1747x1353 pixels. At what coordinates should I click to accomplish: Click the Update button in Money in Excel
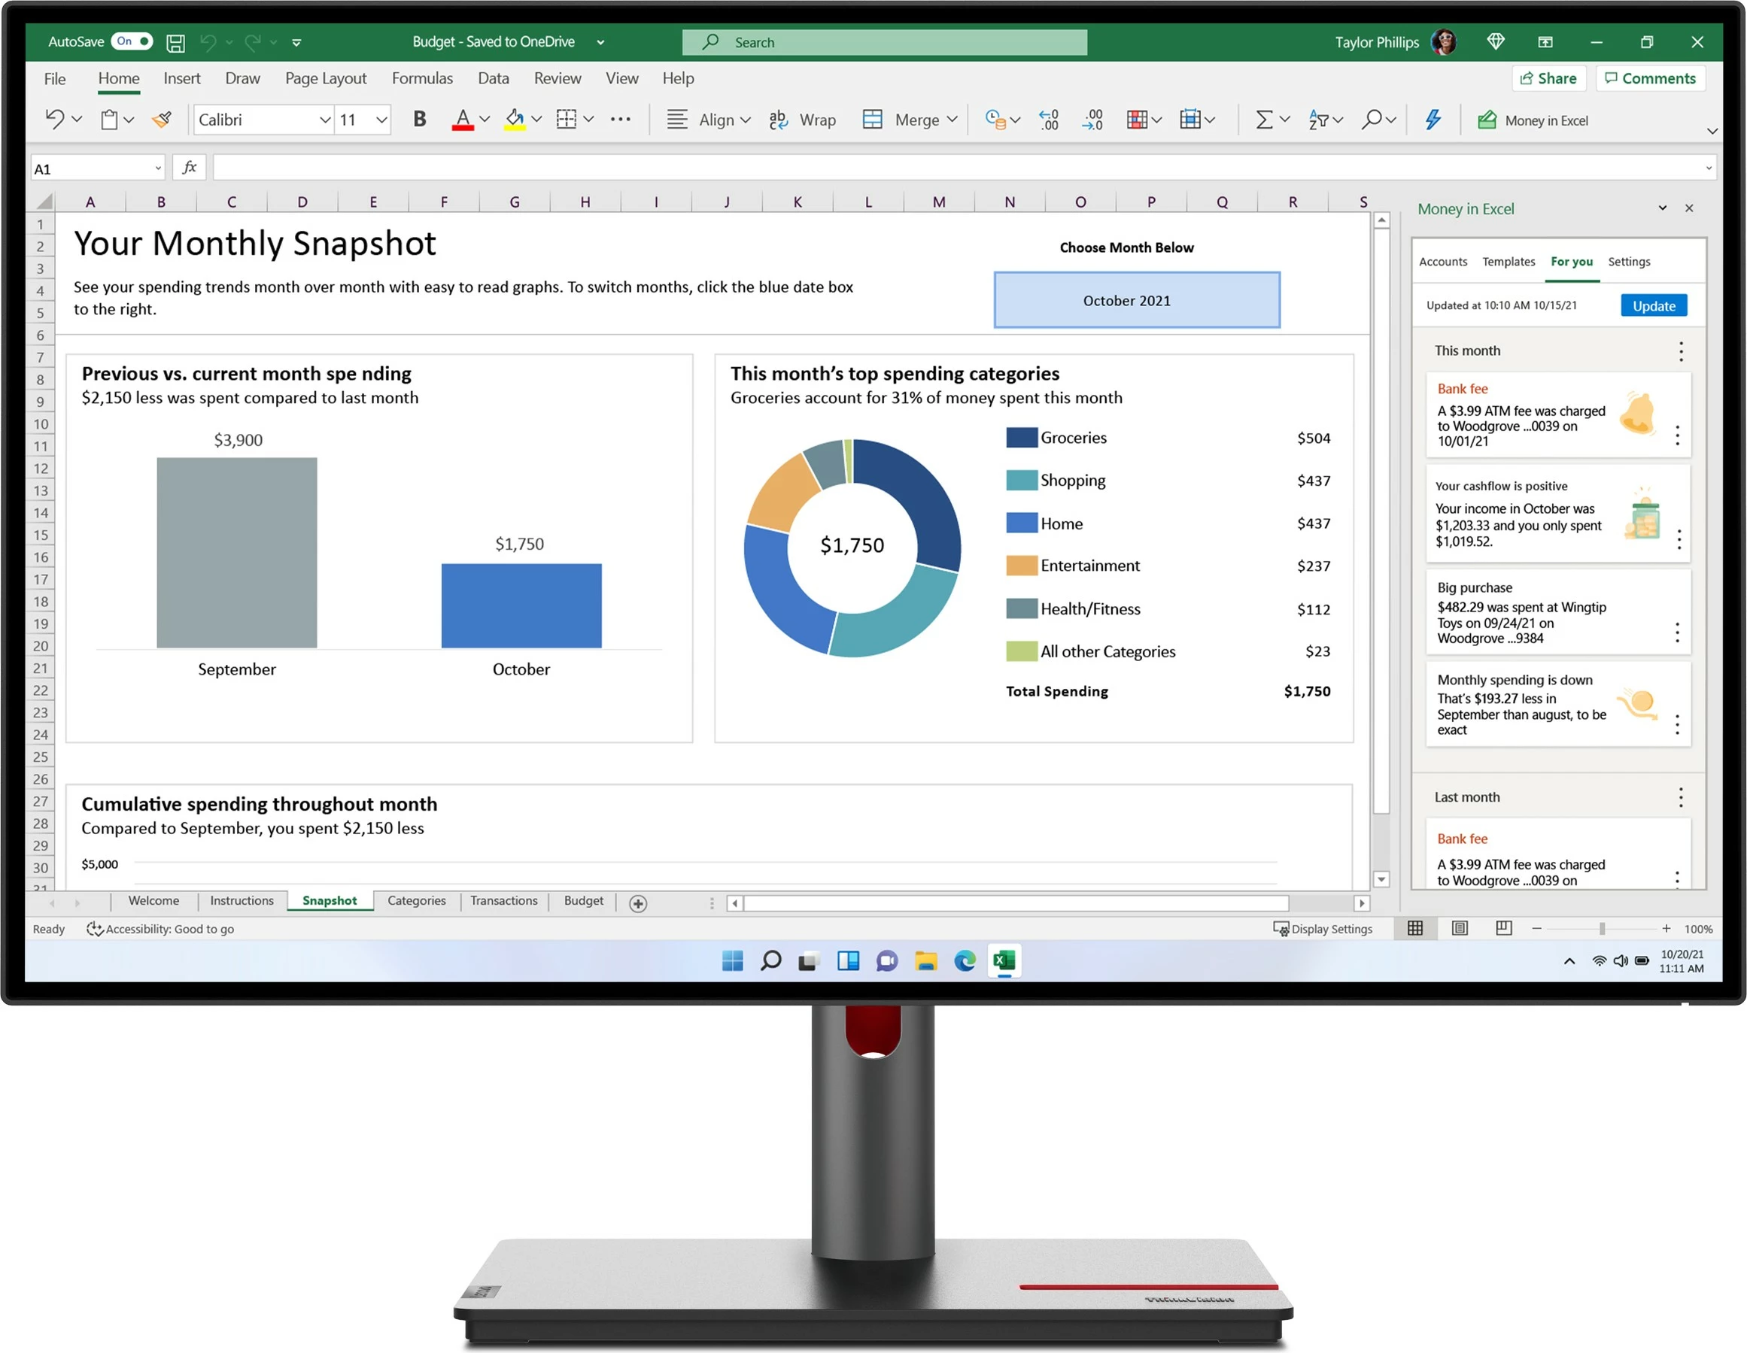click(x=1654, y=305)
